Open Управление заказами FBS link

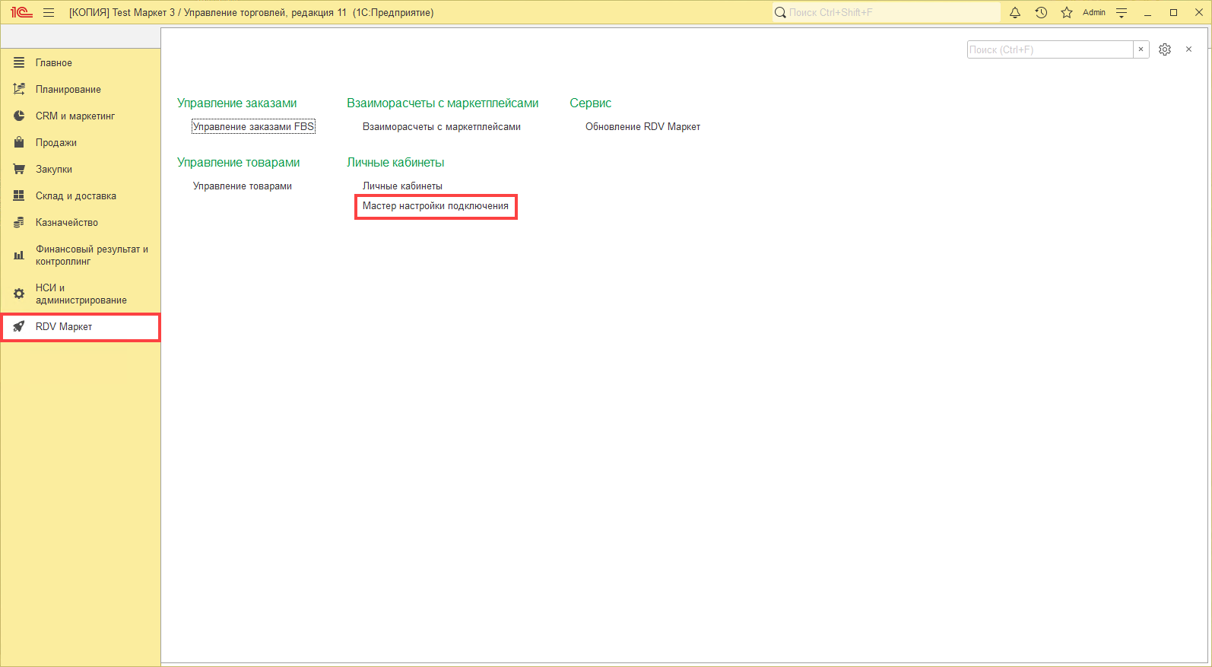point(253,126)
